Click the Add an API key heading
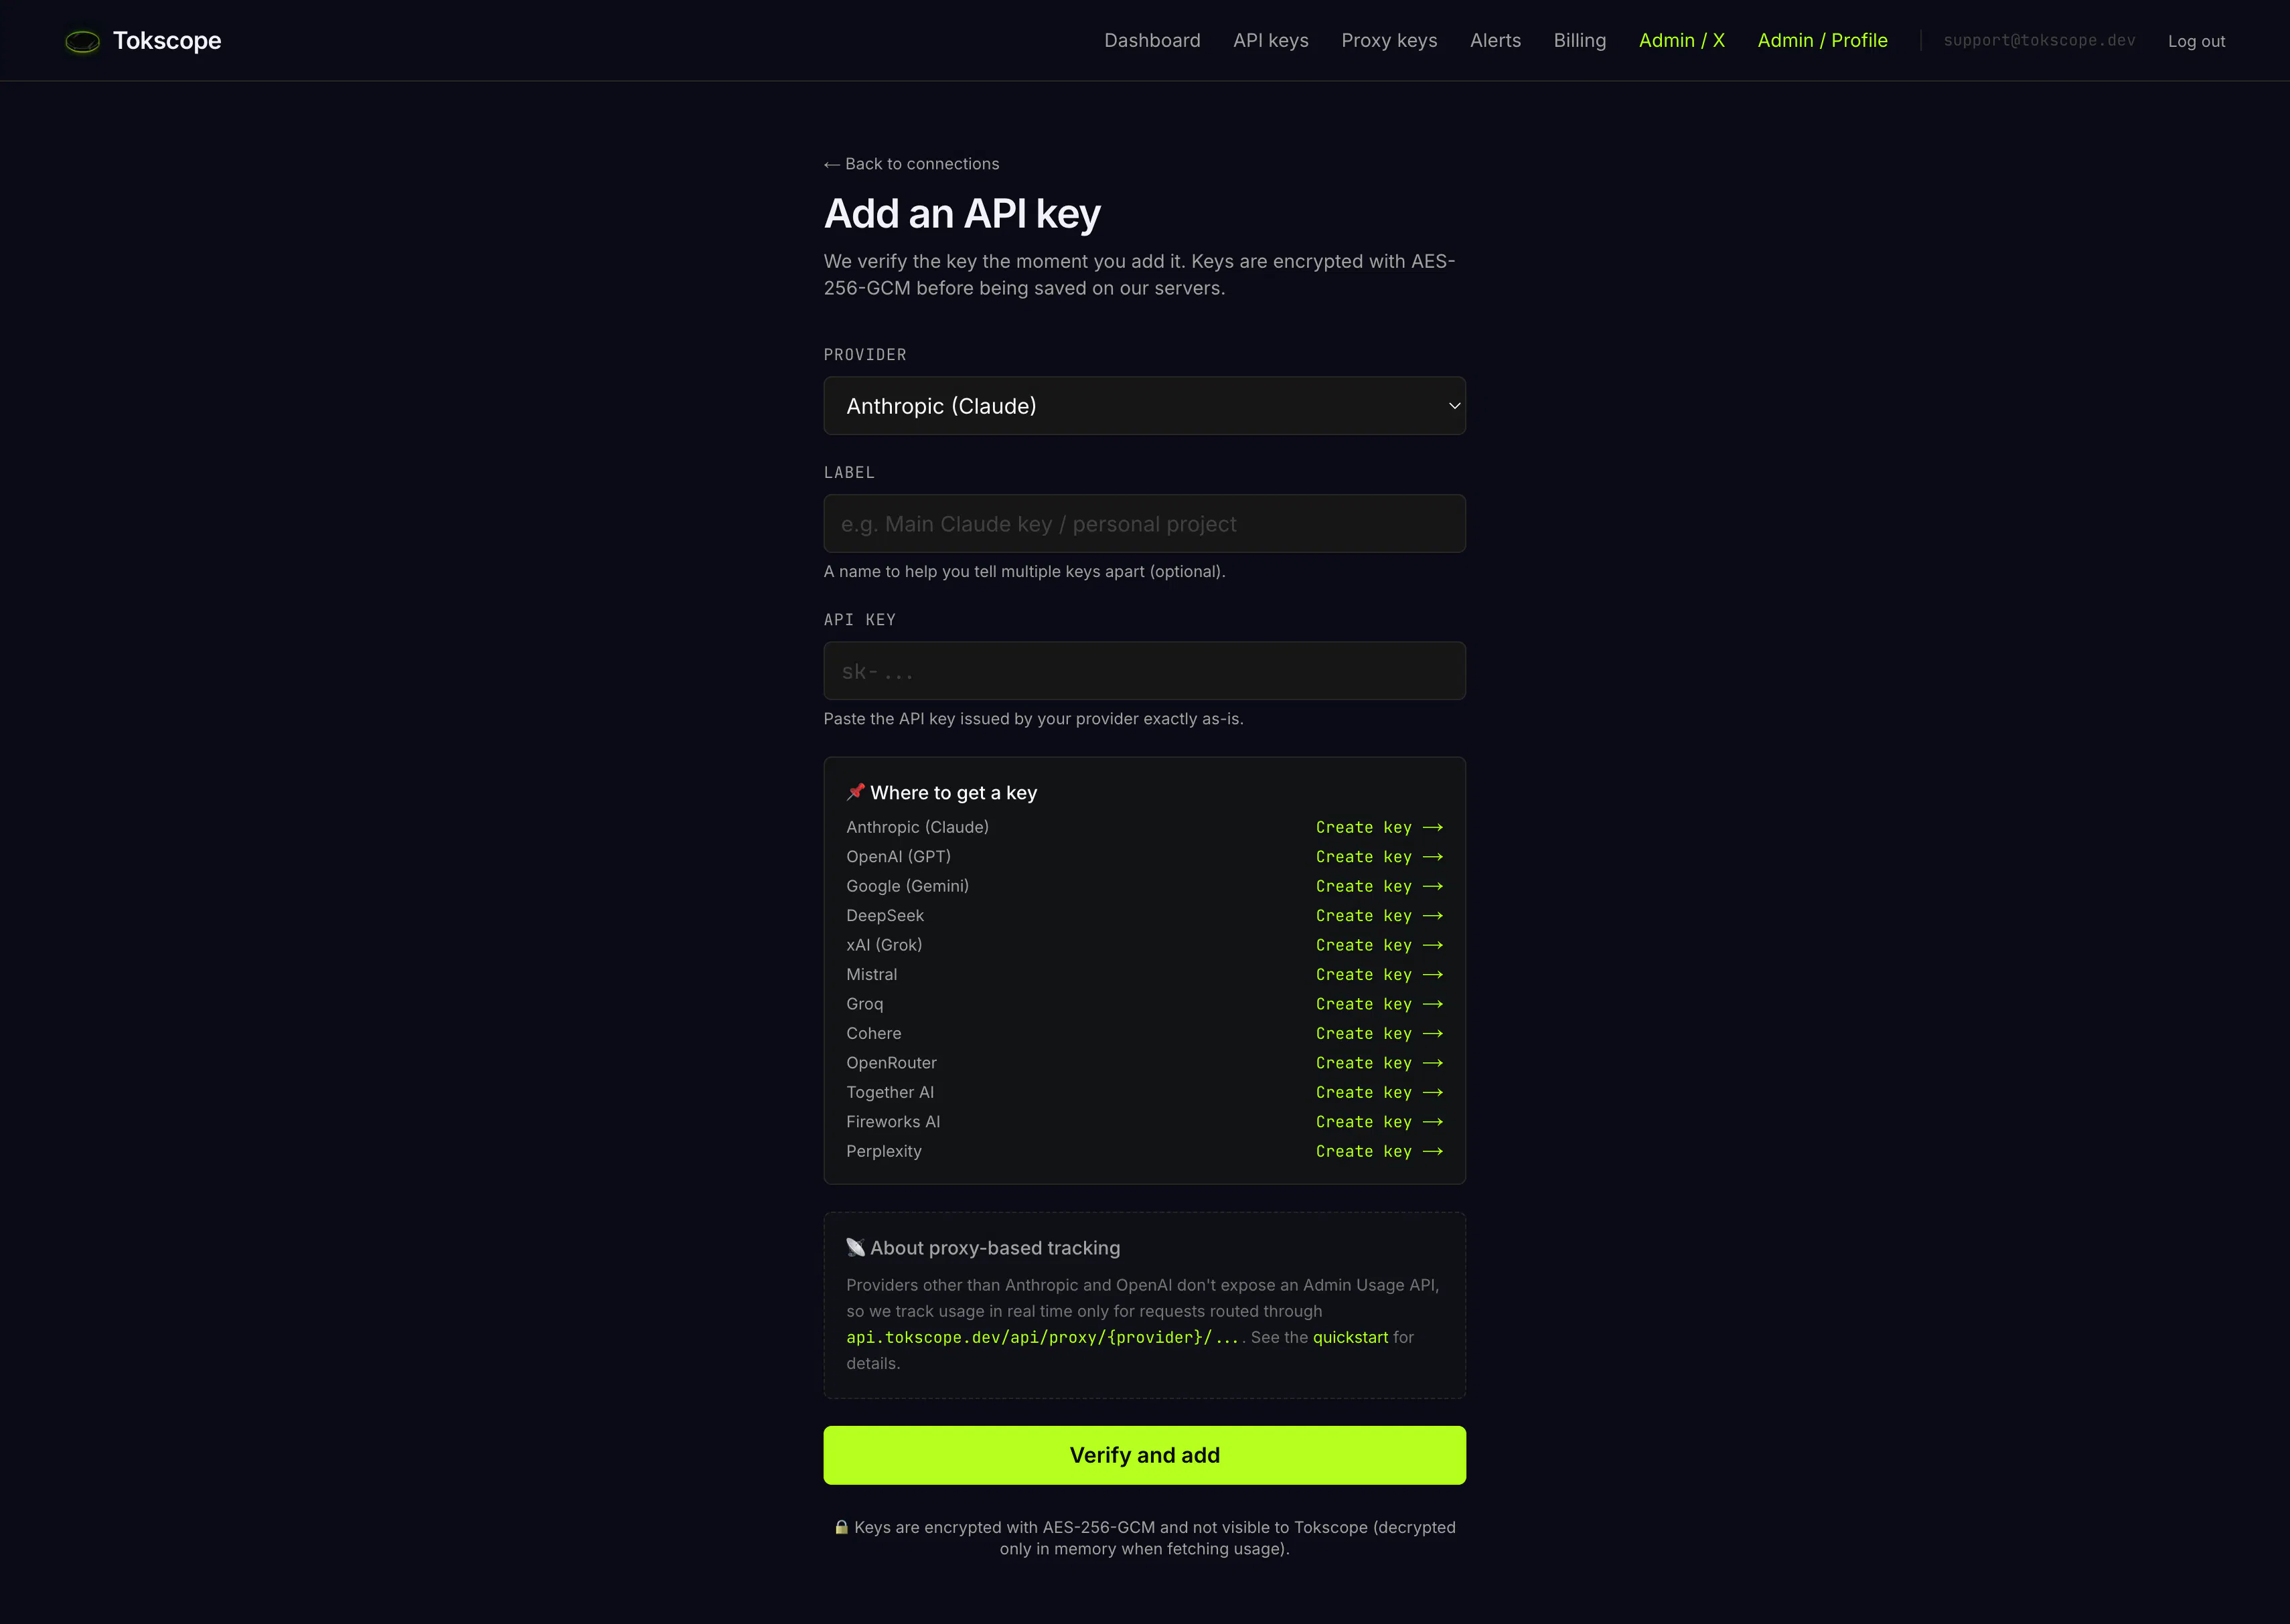The height and width of the screenshot is (1624, 2290). tap(962, 214)
